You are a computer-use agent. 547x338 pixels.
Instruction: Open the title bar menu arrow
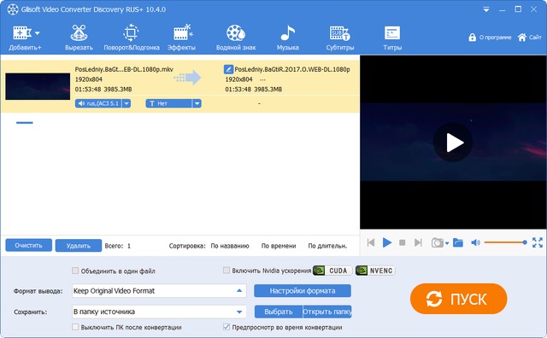(486, 9)
